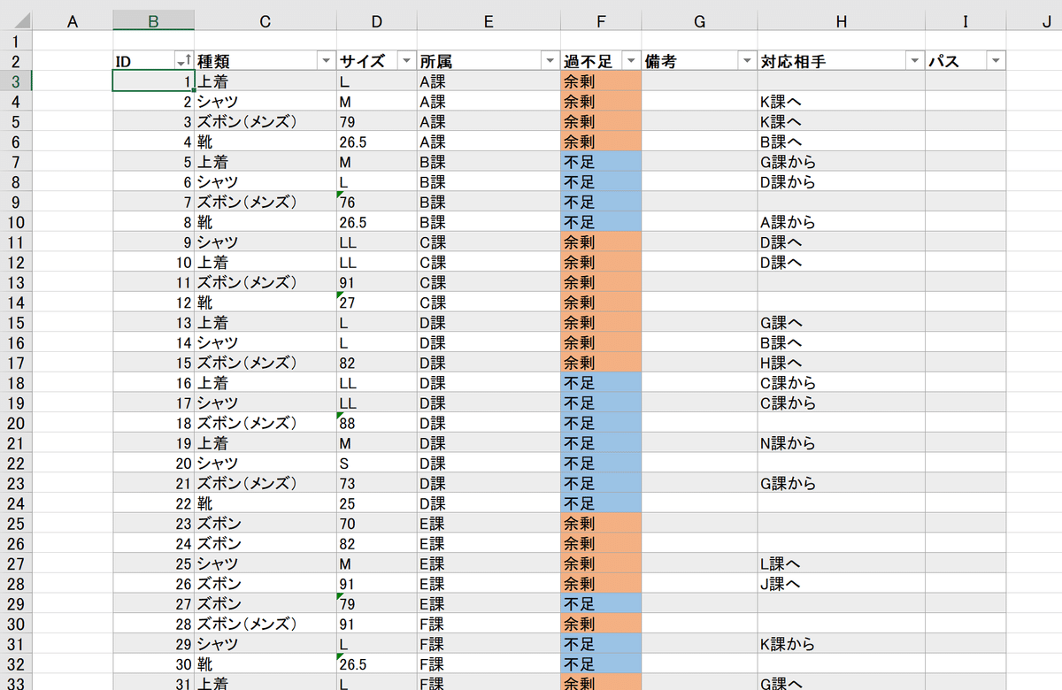Click the G課から cell in row 7
The width and height of the screenshot is (1062, 690).
pyautogui.click(x=842, y=162)
